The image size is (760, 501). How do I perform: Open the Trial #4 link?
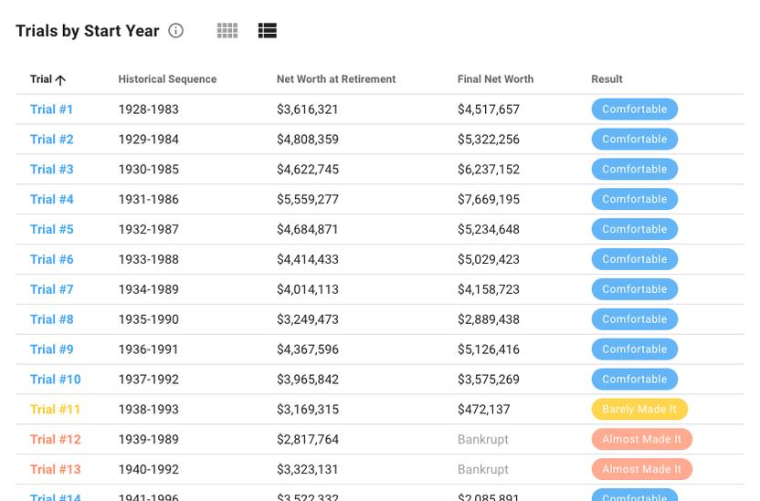pyautogui.click(x=51, y=199)
